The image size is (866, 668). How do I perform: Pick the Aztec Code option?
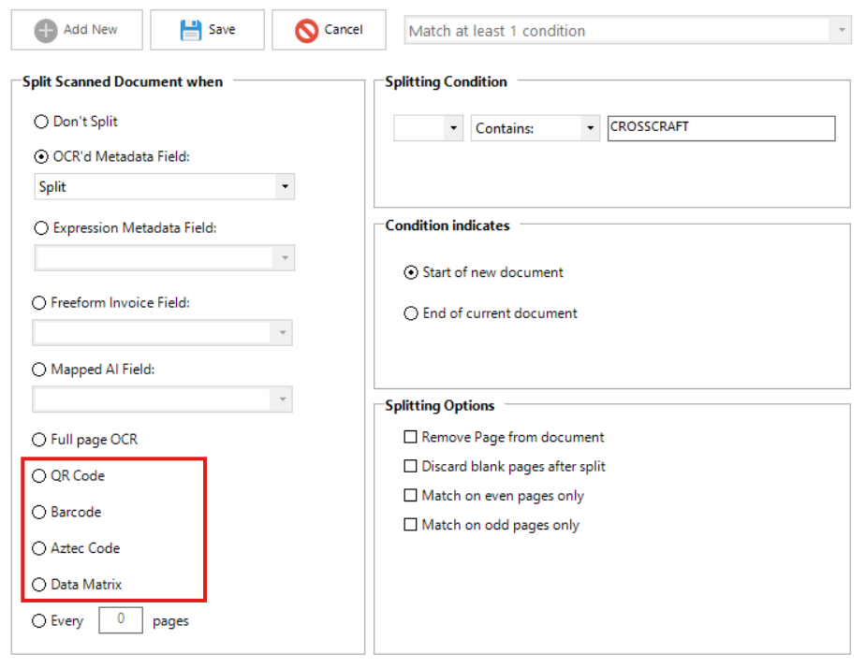(x=39, y=548)
